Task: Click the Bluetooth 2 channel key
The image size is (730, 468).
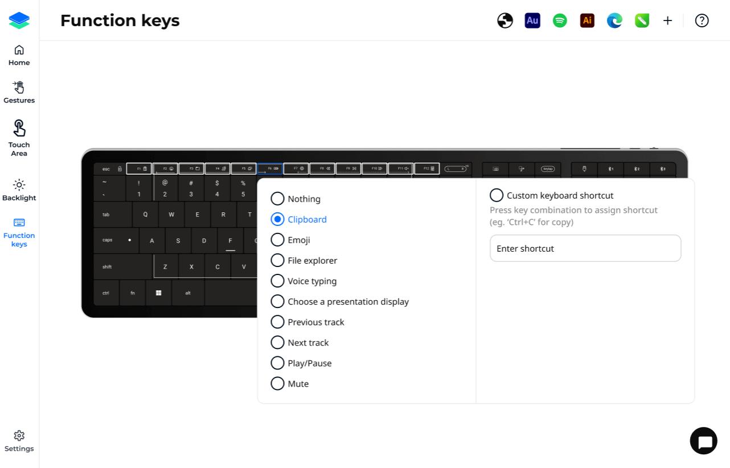Action: click(637, 169)
